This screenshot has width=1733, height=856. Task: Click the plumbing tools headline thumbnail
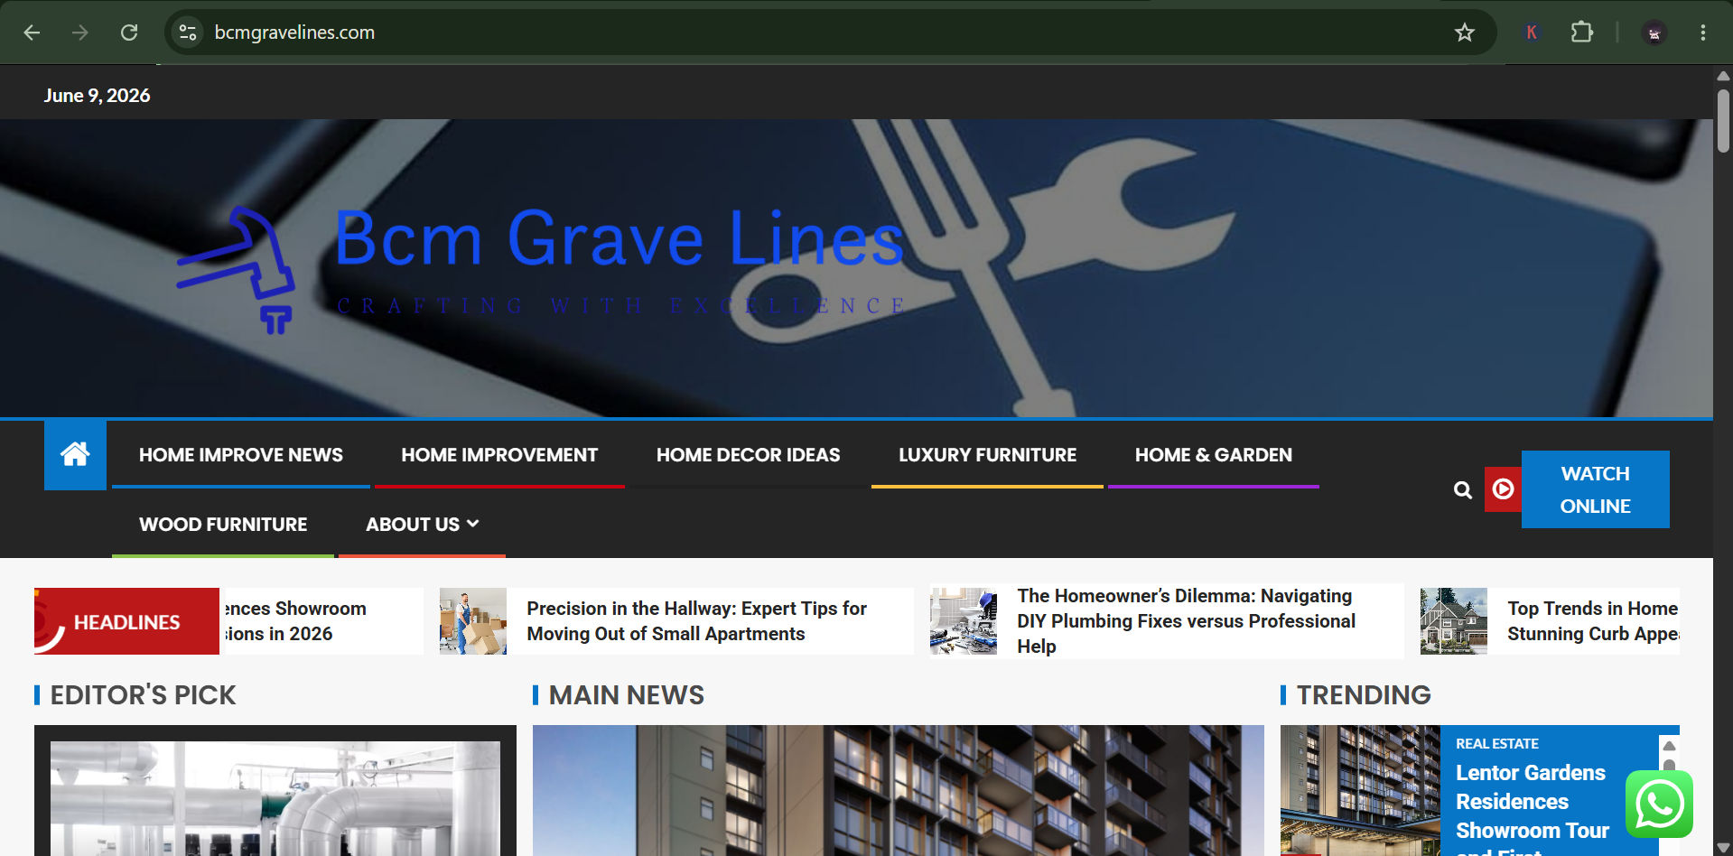click(x=964, y=621)
